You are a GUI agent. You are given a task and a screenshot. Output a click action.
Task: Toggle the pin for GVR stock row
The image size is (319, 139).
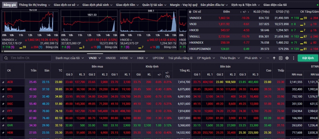3,125
